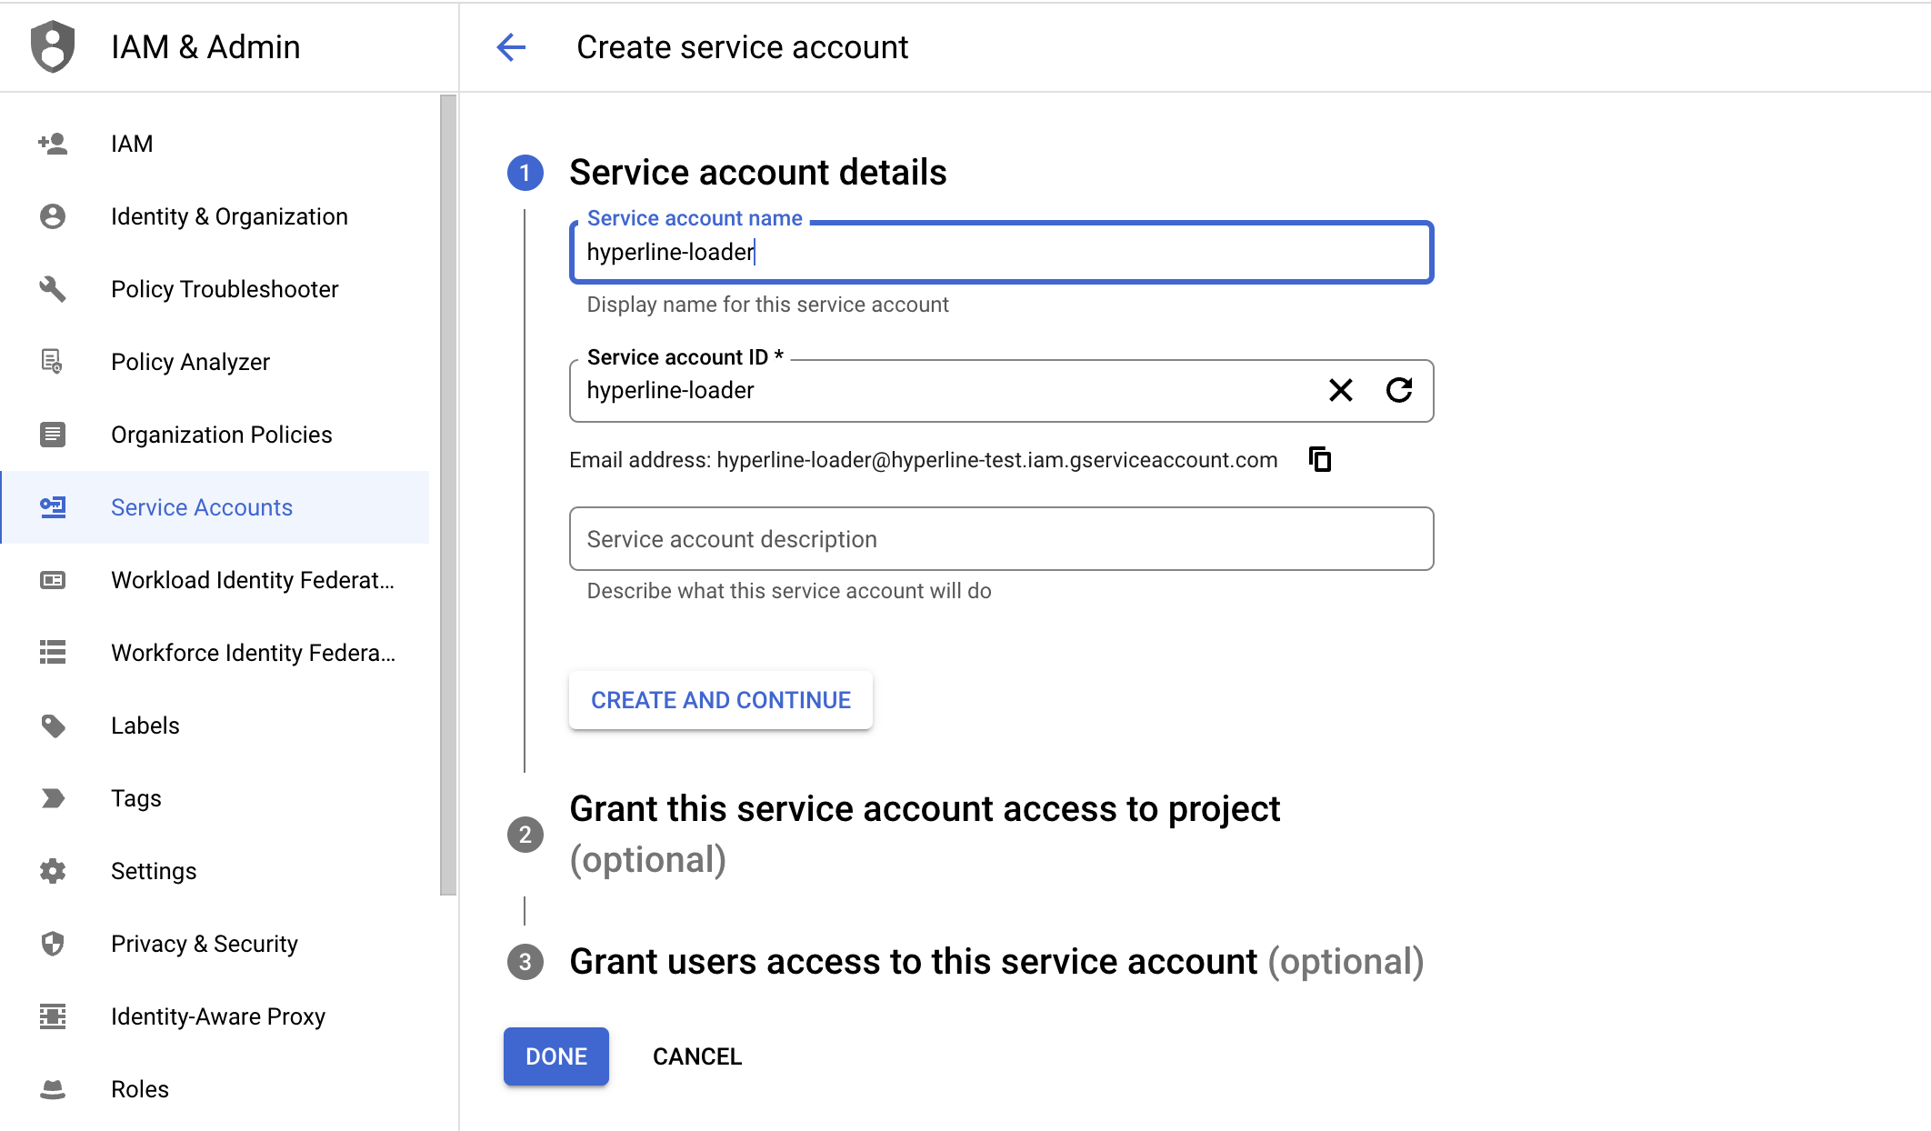Expand step 2 Grant access to project
The height and width of the screenshot is (1131, 1931).
[924, 809]
